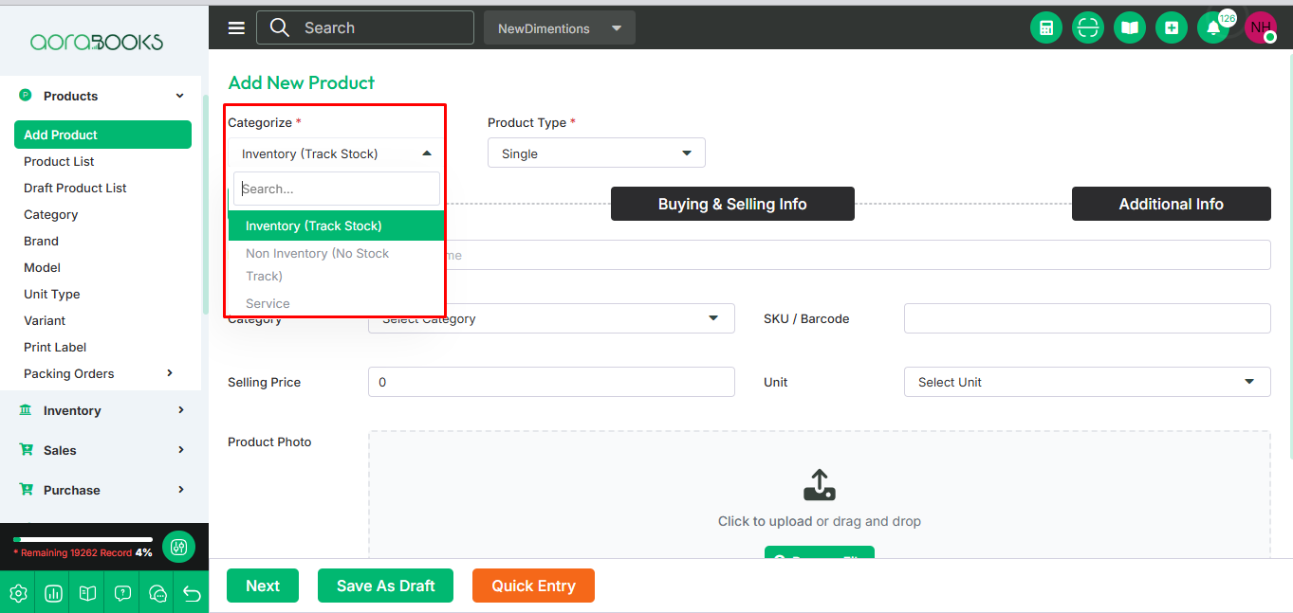Click the SKU / Barcode input field
The width and height of the screenshot is (1293, 613).
tap(1087, 318)
